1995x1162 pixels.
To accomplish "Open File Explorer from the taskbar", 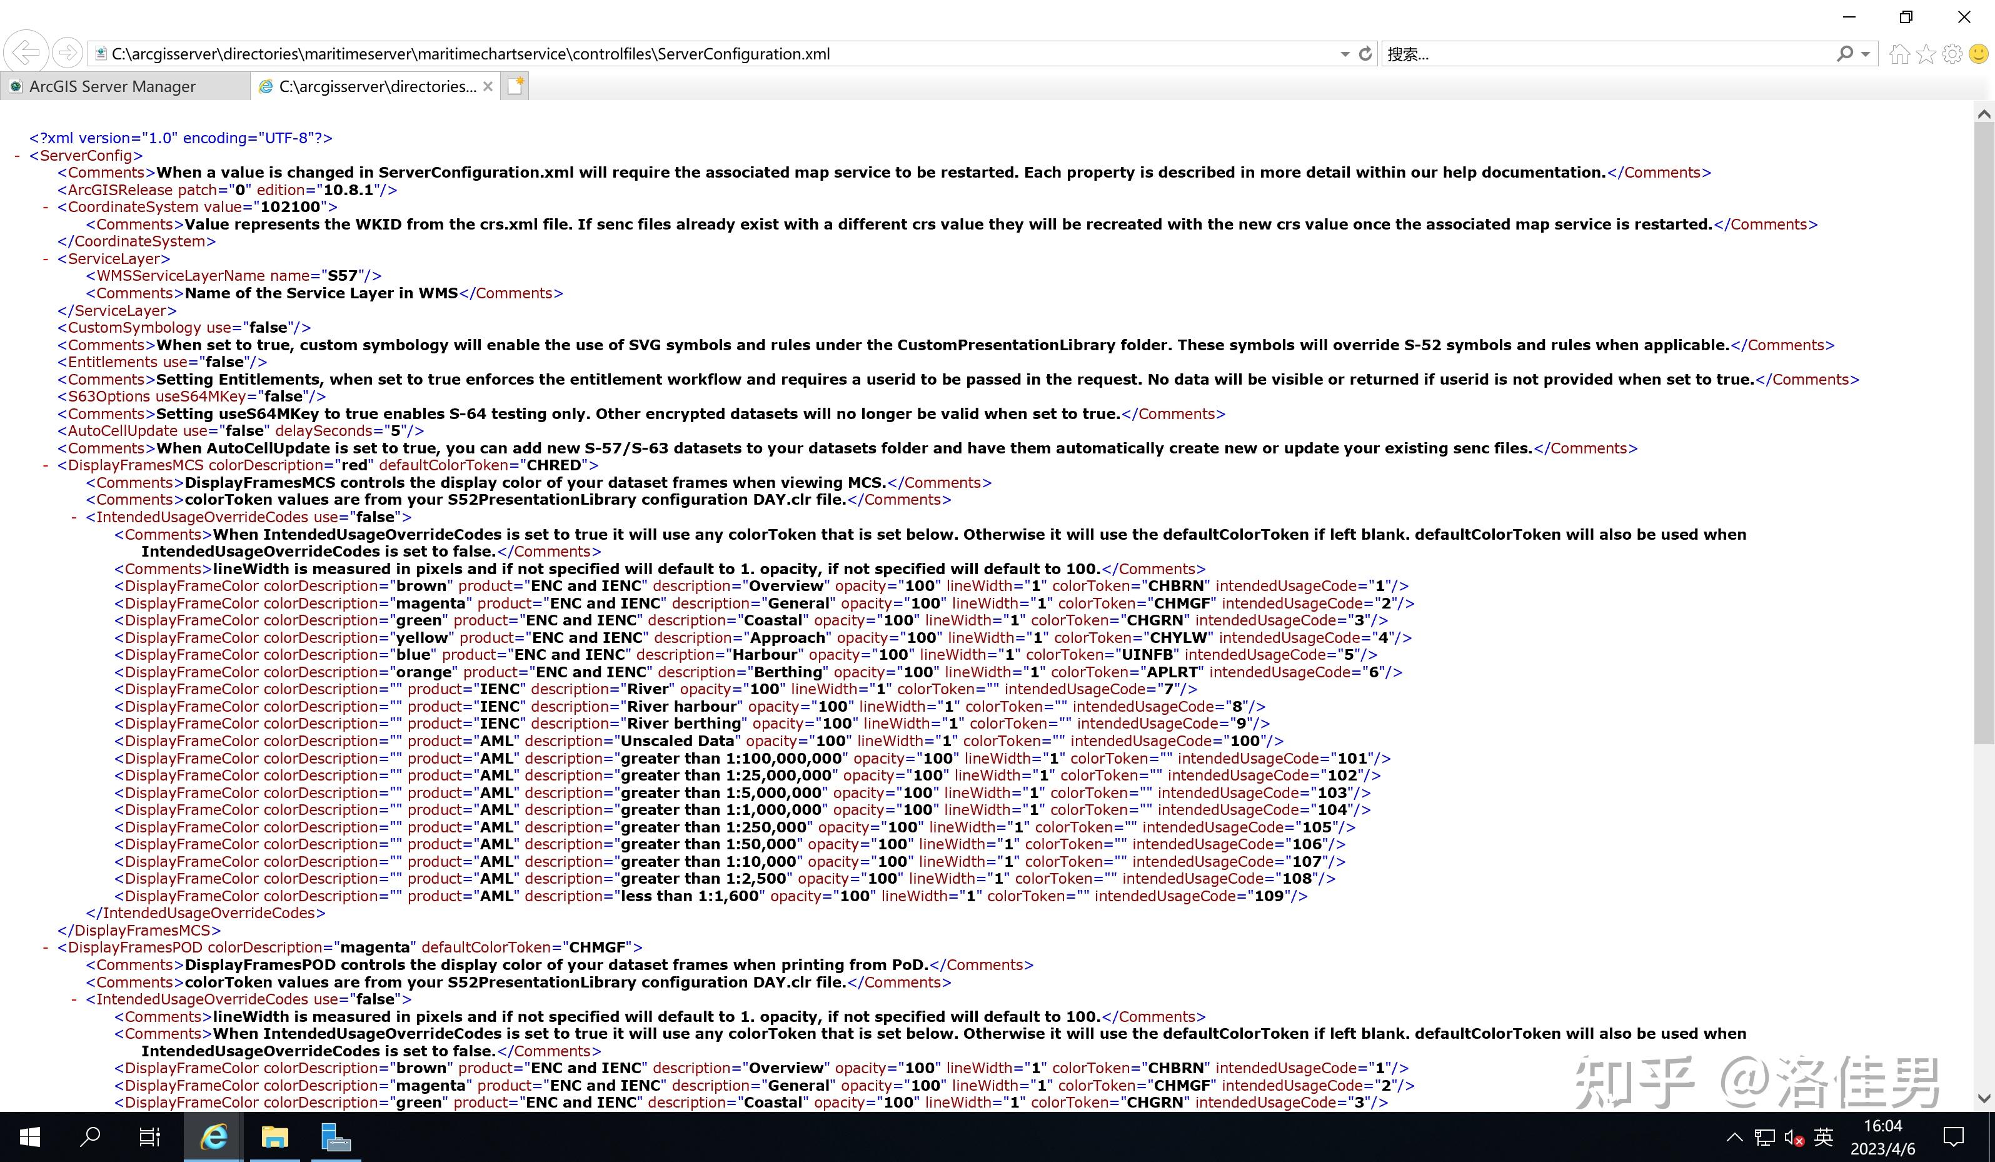I will (274, 1138).
